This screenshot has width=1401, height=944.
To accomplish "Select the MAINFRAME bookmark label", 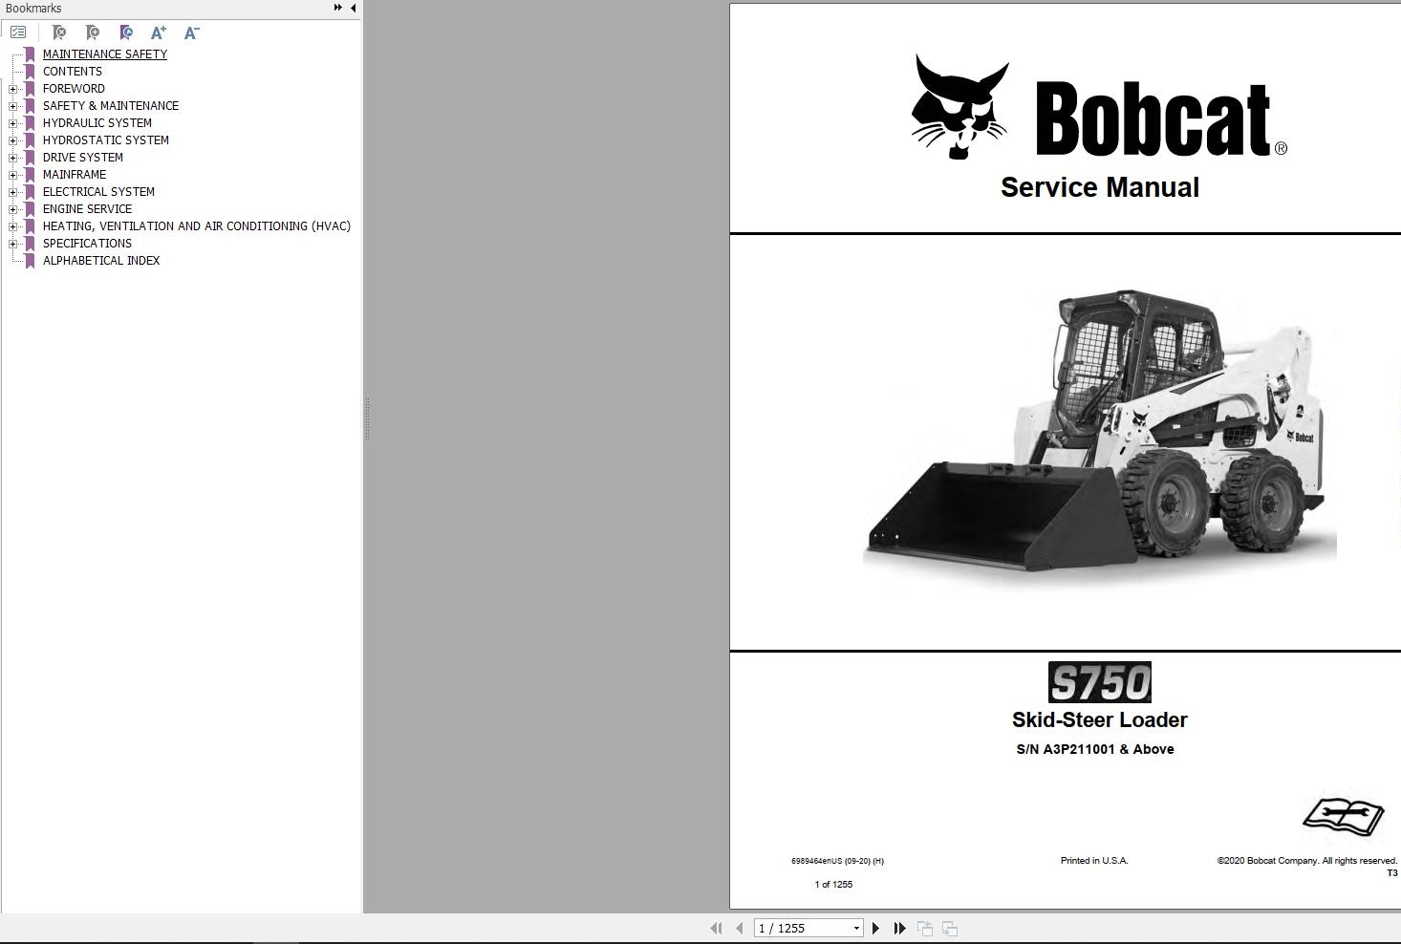I will tap(75, 175).
